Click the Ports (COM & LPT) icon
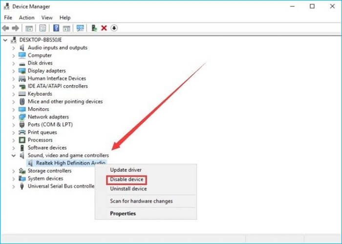This screenshot has height=244, width=342. [22, 125]
